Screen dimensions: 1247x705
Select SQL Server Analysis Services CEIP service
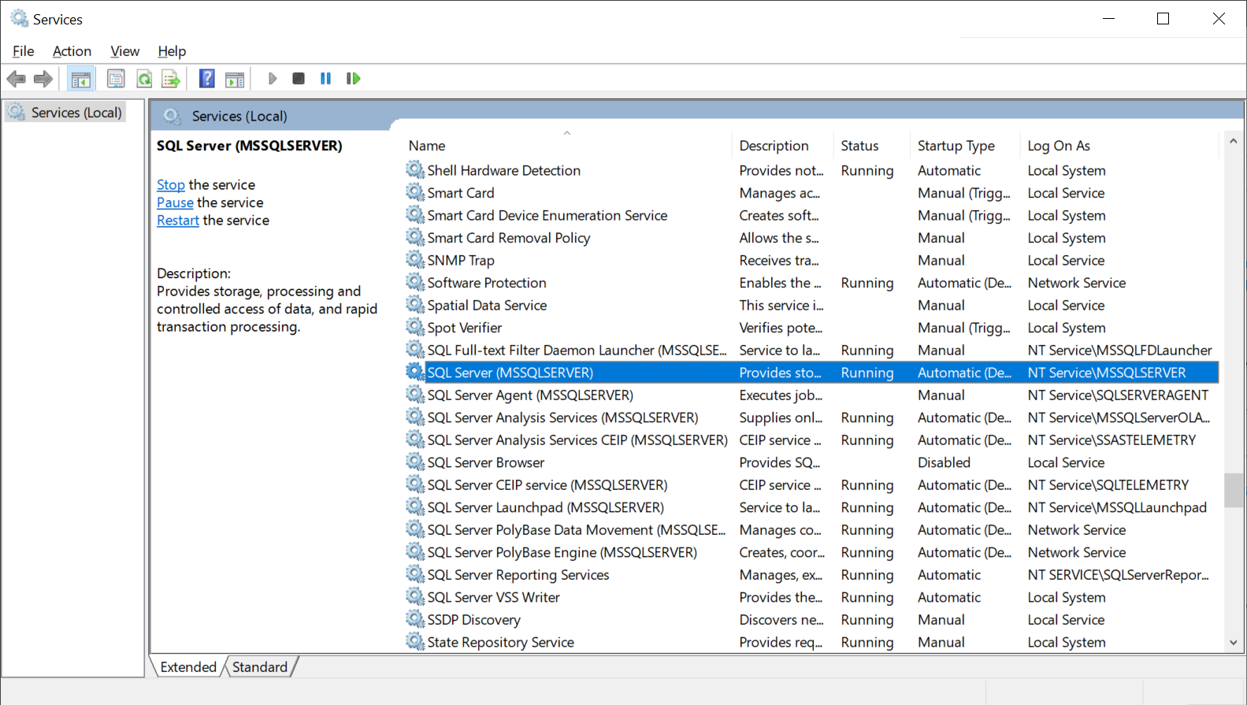[811, 440]
